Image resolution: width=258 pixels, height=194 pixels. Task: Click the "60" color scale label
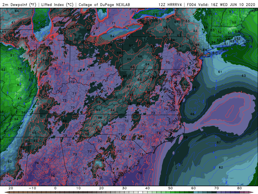[193, 188]
